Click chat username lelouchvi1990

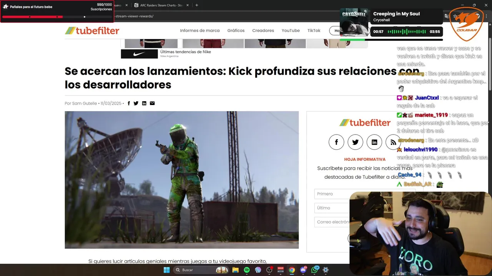click(x=420, y=150)
